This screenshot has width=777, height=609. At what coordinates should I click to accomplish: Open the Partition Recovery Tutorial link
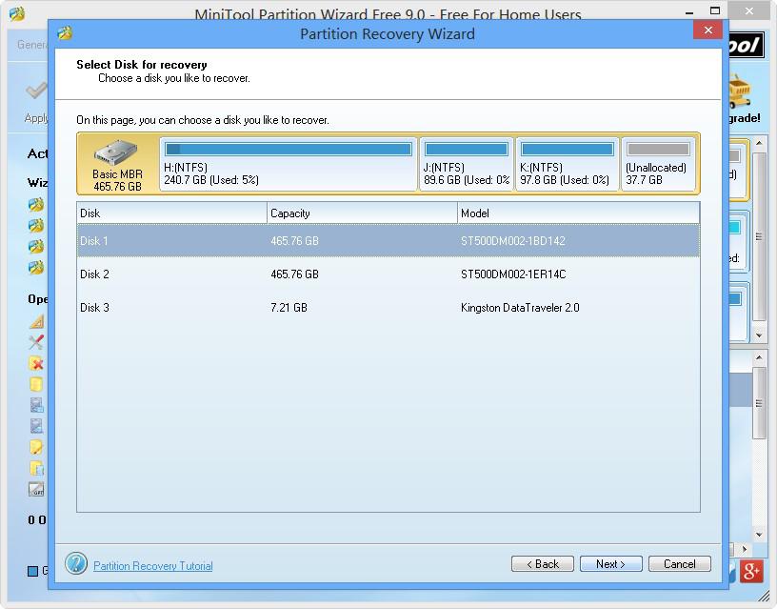pyautogui.click(x=153, y=566)
